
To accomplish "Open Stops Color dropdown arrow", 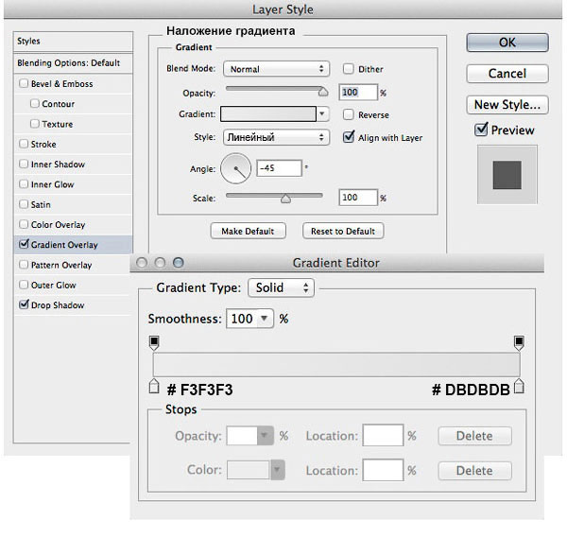I will tap(277, 470).
